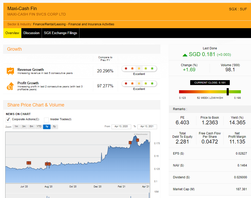Set chart zoom to 1m
The width and height of the screenshot is (251, 198).
pos(16,127)
